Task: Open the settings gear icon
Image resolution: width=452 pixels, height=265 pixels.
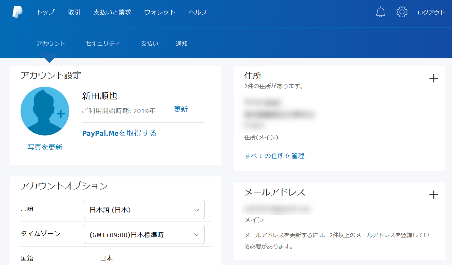Action: point(402,12)
